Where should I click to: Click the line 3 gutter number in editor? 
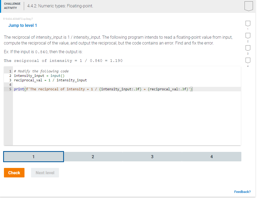point(10,80)
